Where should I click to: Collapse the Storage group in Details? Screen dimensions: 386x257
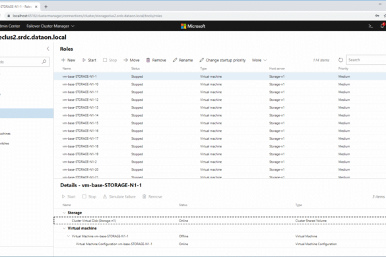click(x=64, y=213)
